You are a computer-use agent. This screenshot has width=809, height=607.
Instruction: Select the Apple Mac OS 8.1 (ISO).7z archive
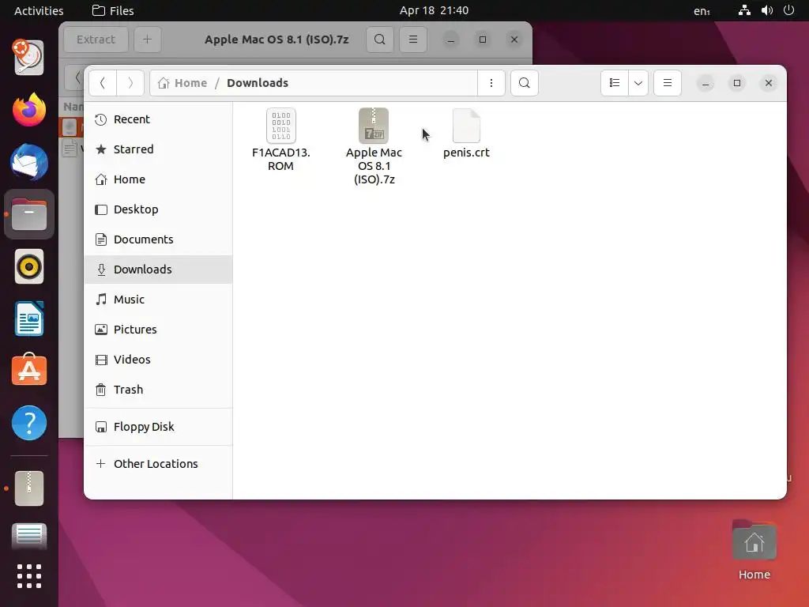[374, 126]
